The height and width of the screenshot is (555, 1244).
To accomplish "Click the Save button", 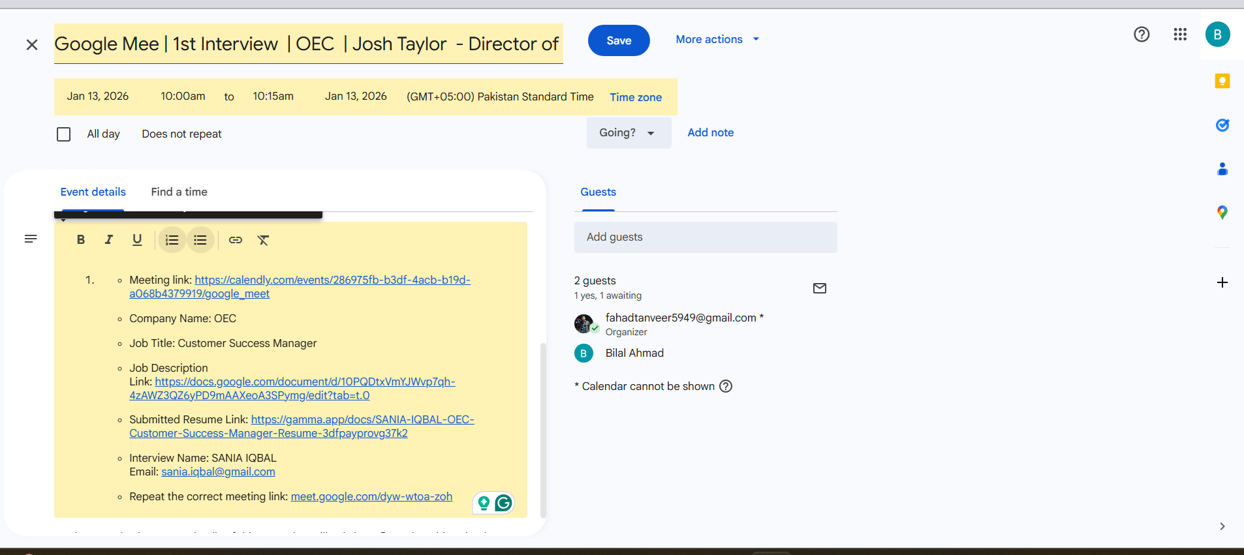I will click(x=619, y=40).
